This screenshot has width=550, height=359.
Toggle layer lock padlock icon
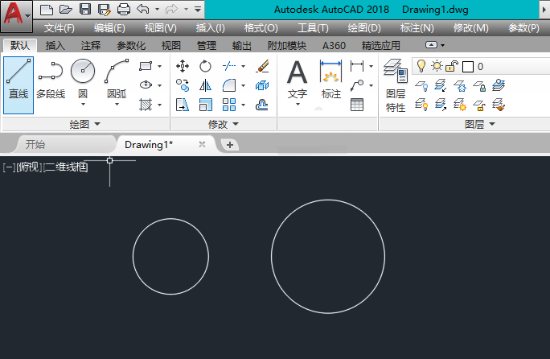point(452,66)
